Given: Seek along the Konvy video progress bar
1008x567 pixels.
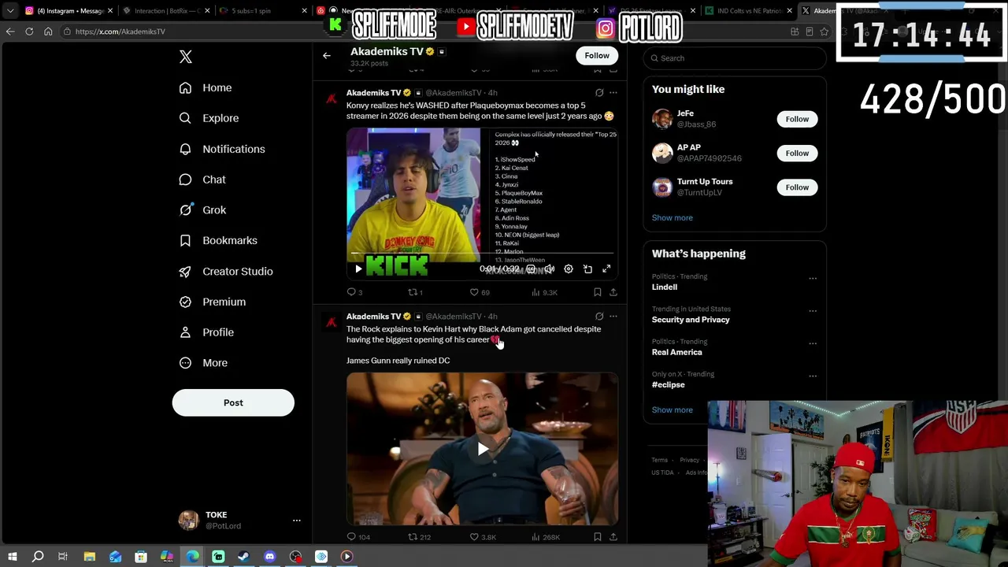Looking at the screenshot, I should coord(482,254).
